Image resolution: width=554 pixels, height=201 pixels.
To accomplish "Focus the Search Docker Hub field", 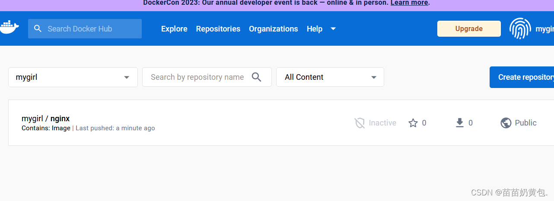I will click(85, 28).
